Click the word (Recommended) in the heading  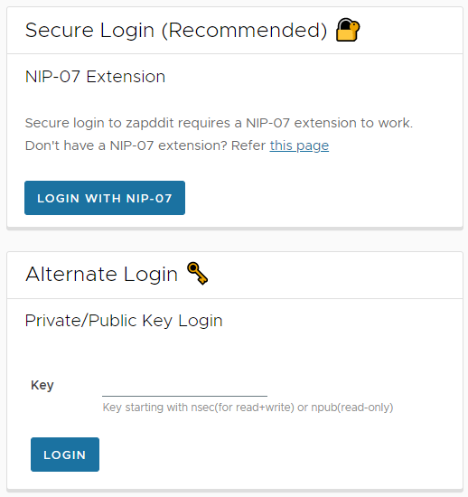point(244,31)
